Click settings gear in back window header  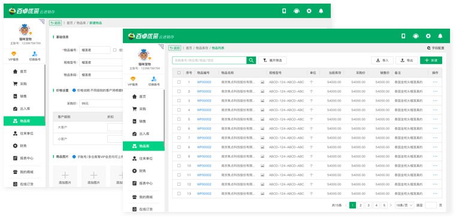point(309,11)
